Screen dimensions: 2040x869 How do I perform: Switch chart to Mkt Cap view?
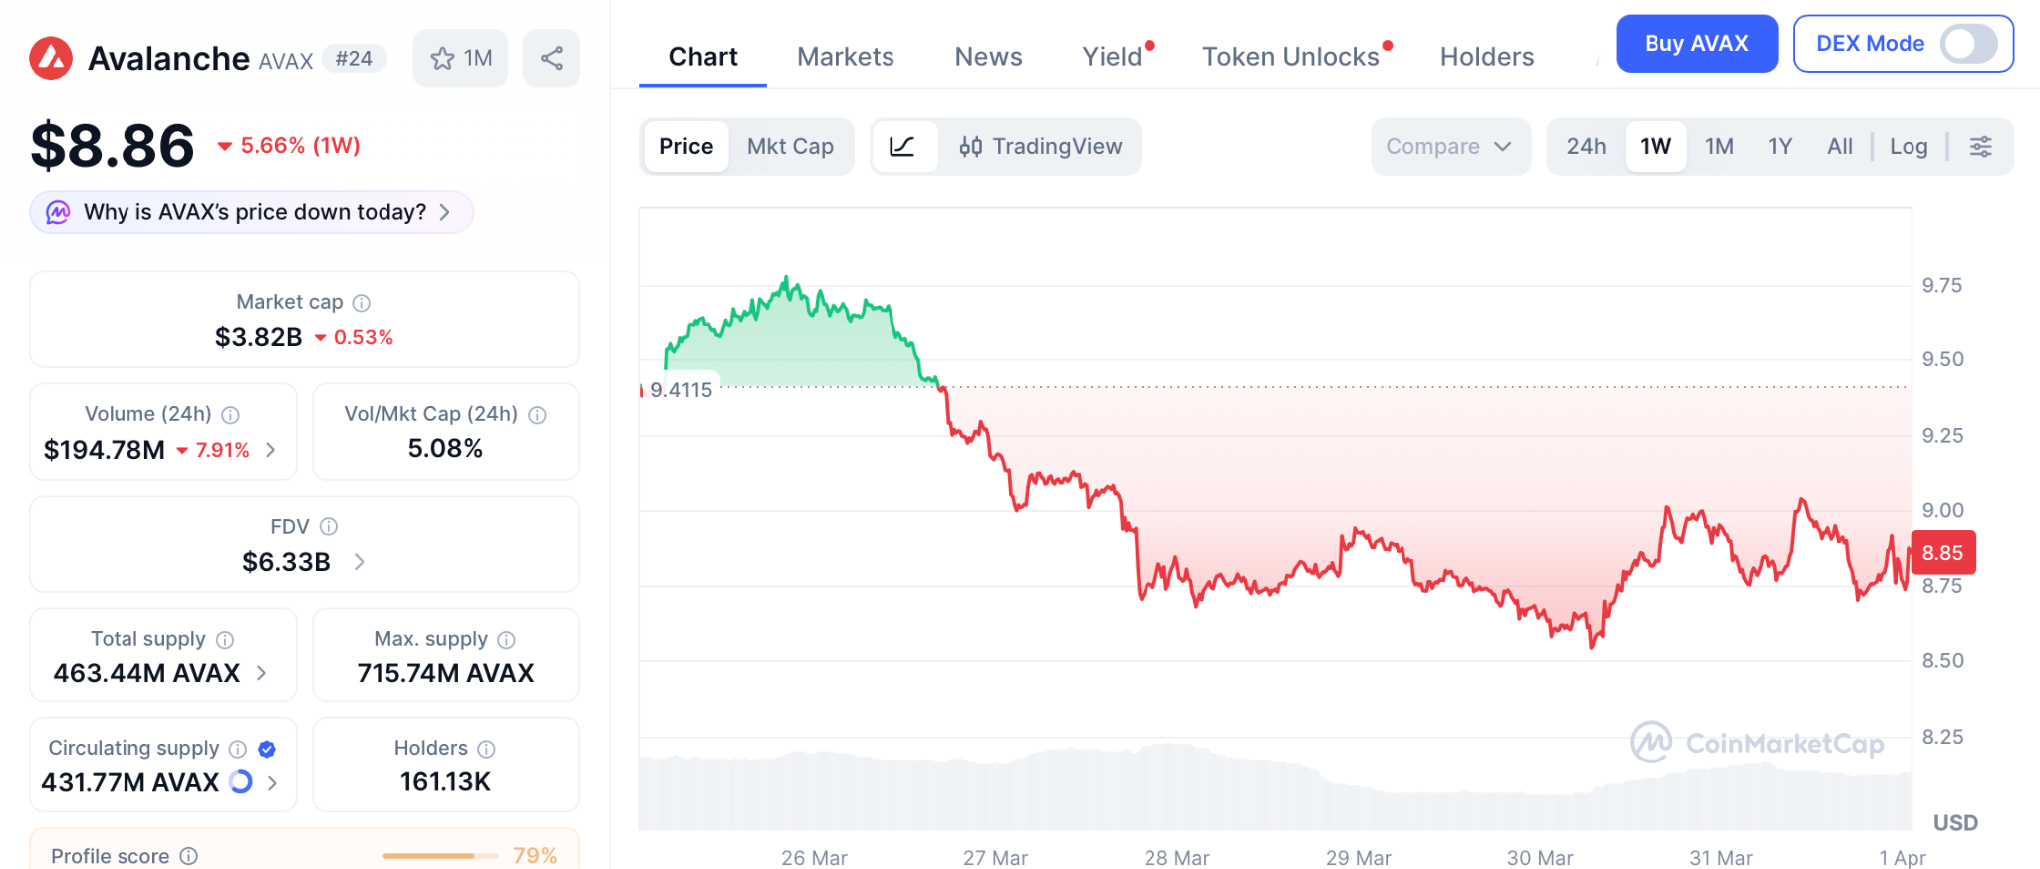(x=790, y=147)
